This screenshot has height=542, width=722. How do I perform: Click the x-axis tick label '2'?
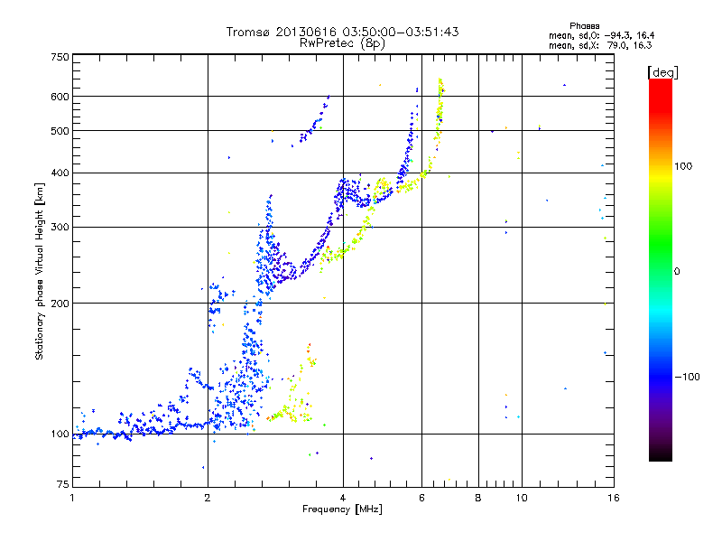click(x=208, y=498)
